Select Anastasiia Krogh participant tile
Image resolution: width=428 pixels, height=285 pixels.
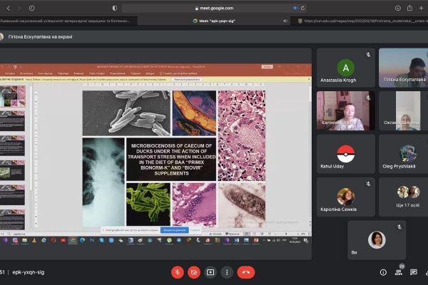[345, 68]
